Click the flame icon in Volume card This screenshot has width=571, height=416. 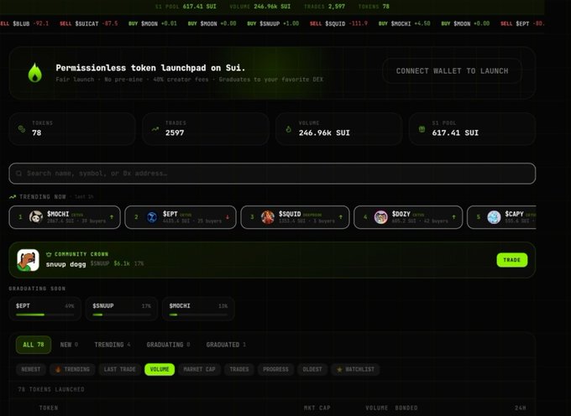click(288, 129)
